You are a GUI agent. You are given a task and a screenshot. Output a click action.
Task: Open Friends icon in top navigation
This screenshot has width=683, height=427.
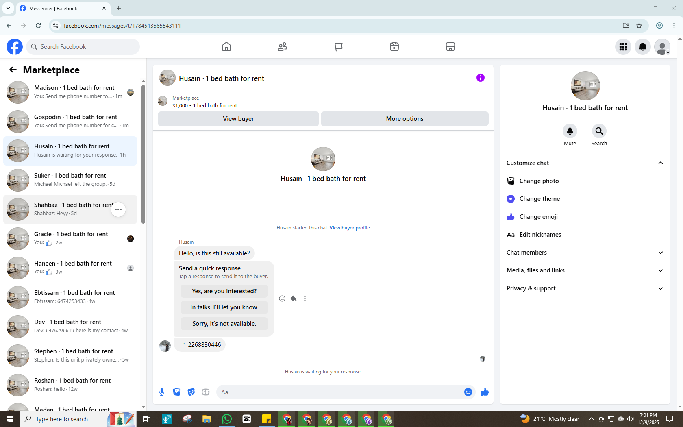283,47
